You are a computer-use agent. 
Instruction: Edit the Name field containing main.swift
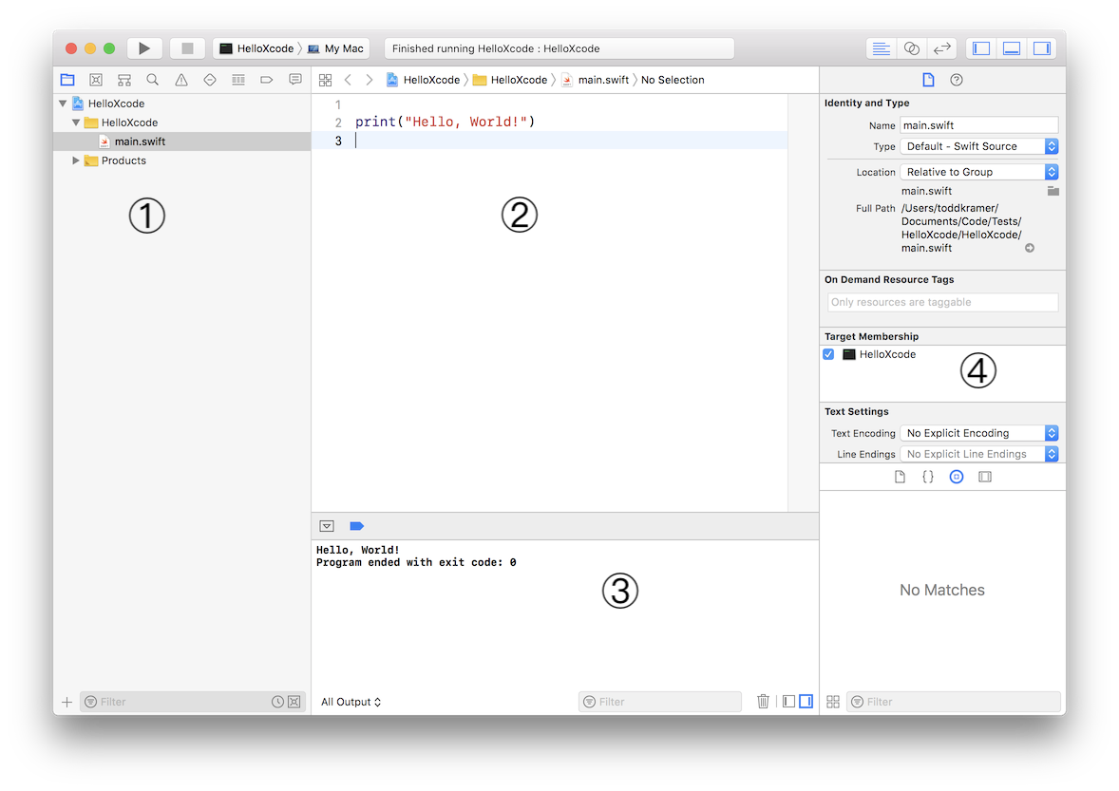pyautogui.click(x=978, y=125)
